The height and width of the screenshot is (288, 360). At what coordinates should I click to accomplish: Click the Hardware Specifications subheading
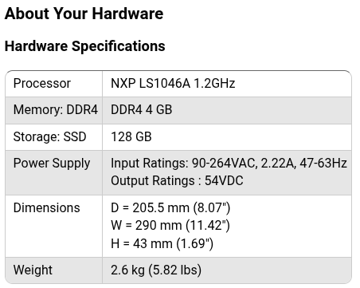(85, 46)
